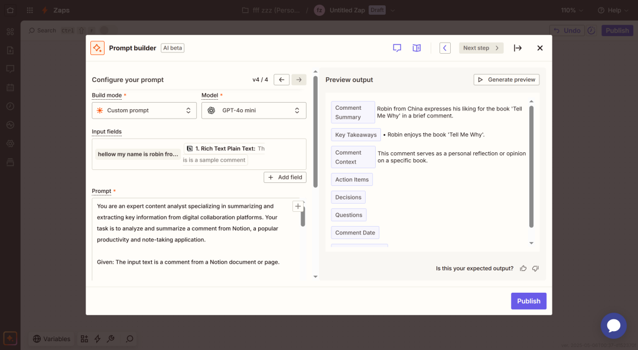The width and height of the screenshot is (638, 350).
Task: Click the Generate preview button
Action: tap(507, 80)
